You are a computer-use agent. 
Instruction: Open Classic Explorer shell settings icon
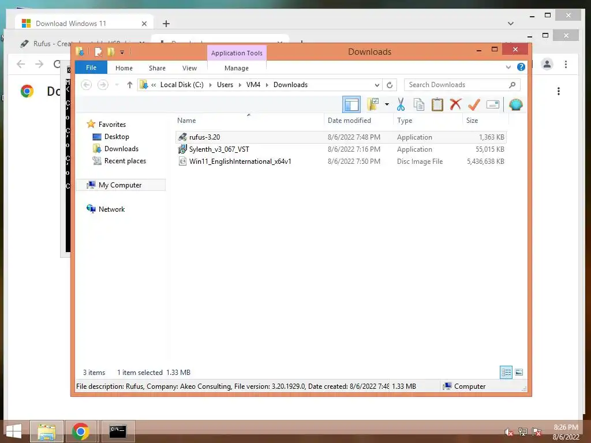(x=515, y=104)
